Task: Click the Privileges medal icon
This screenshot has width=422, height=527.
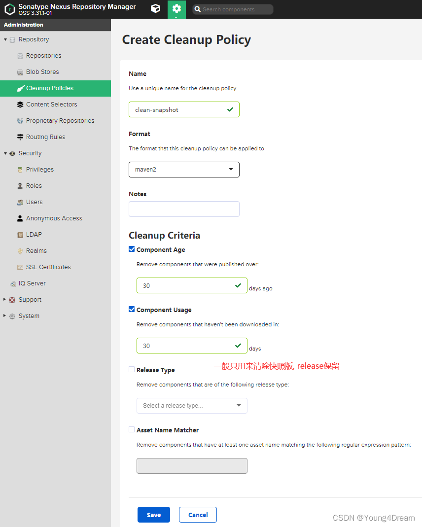Action: pos(20,170)
